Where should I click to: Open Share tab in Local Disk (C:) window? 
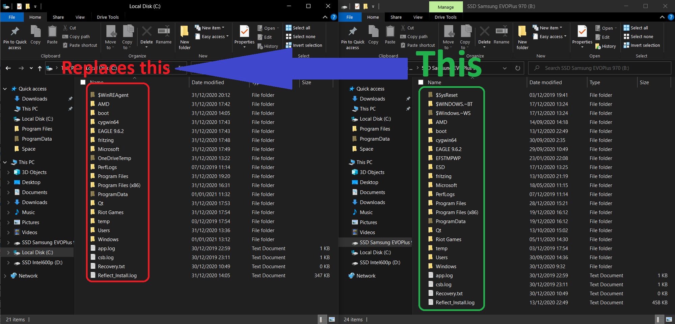[58, 17]
